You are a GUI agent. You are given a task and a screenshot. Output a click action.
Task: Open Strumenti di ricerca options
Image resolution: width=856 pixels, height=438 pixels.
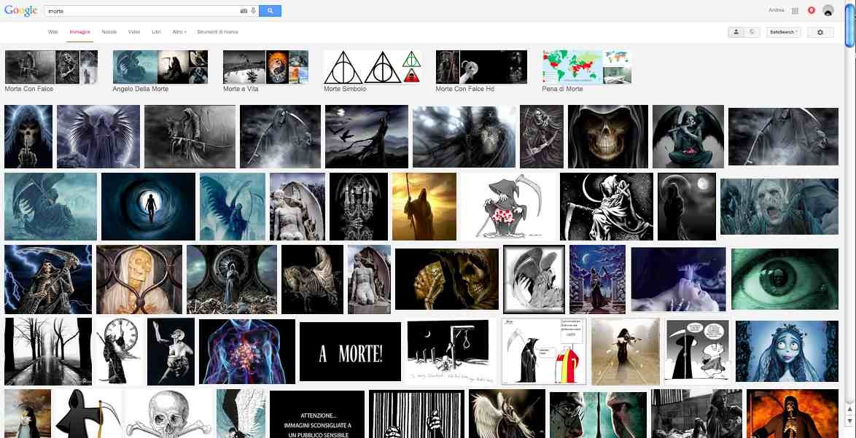217,32
